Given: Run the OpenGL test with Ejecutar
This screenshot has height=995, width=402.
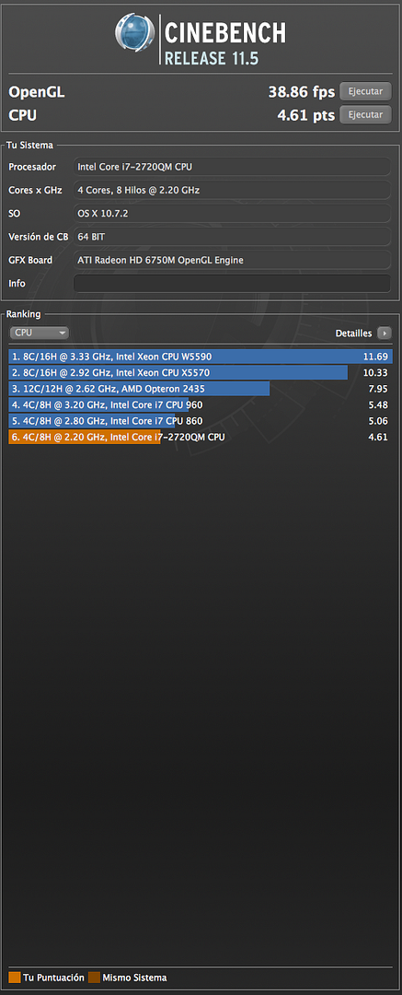Looking at the screenshot, I should (366, 91).
